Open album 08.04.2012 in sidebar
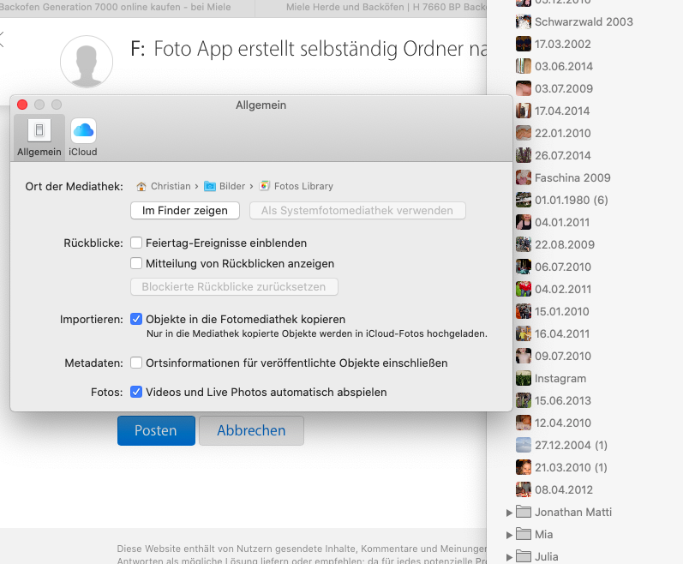Image resolution: width=683 pixels, height=564 pixels. [554, 489]
